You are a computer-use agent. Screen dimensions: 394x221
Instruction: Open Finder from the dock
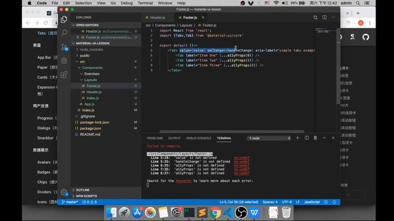click(111, 212)
